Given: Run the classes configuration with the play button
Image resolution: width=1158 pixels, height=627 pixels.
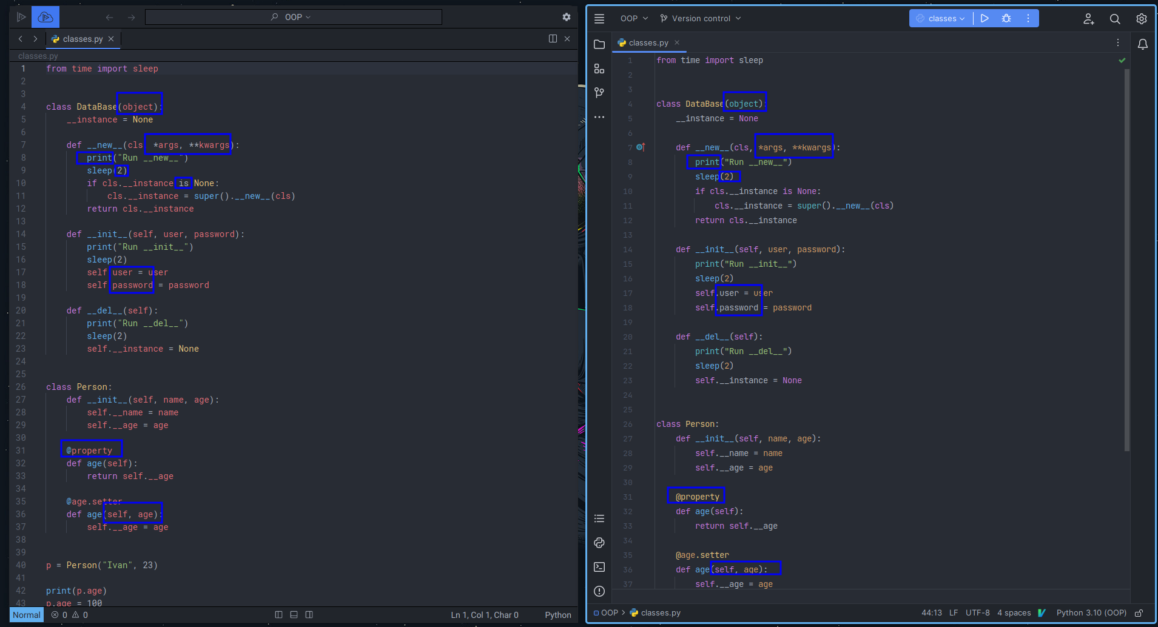Looking at the screenshot, I should (x=984, y=18).
